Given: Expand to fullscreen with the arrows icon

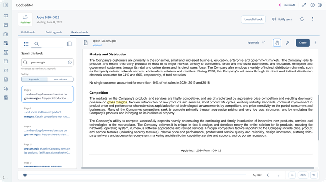Looking at the screenshot, I should tap(304, 5).
